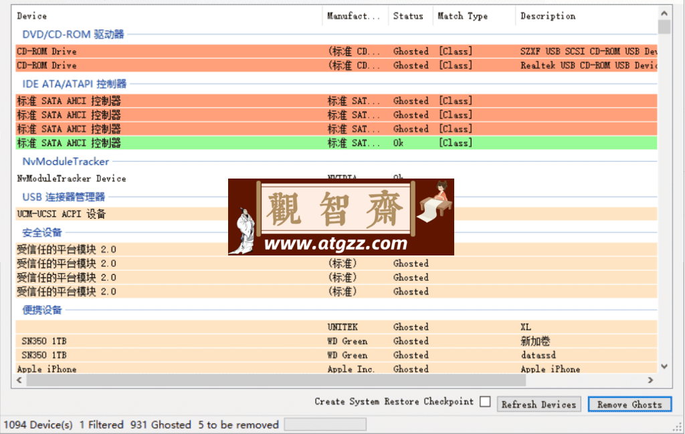Click the horizontal scrollbar thumb
Viewport: 685px width, 434px height.
tap(276, 381)
